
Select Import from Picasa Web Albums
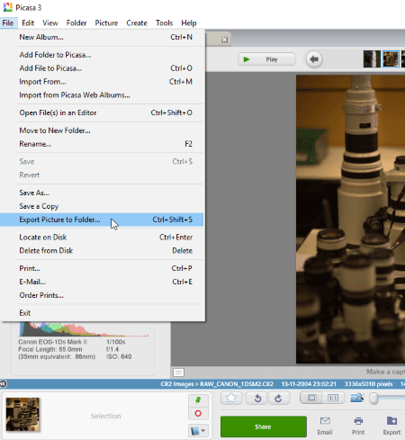point(102,95)
